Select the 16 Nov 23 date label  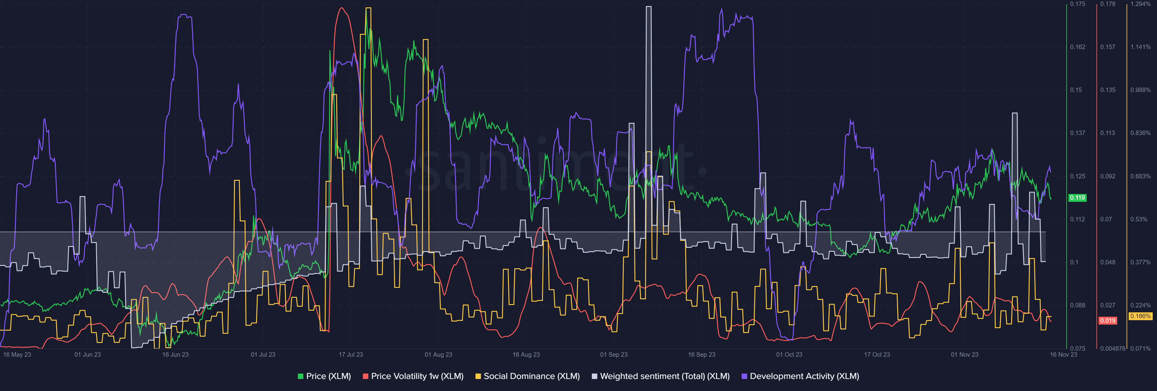pos(1063,355)
